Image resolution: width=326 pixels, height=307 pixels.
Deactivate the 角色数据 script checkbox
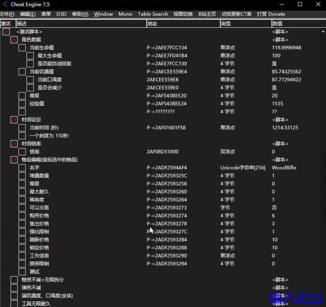(x=14, y=40)
